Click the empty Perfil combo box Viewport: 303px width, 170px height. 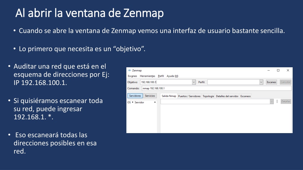(233, 82)
